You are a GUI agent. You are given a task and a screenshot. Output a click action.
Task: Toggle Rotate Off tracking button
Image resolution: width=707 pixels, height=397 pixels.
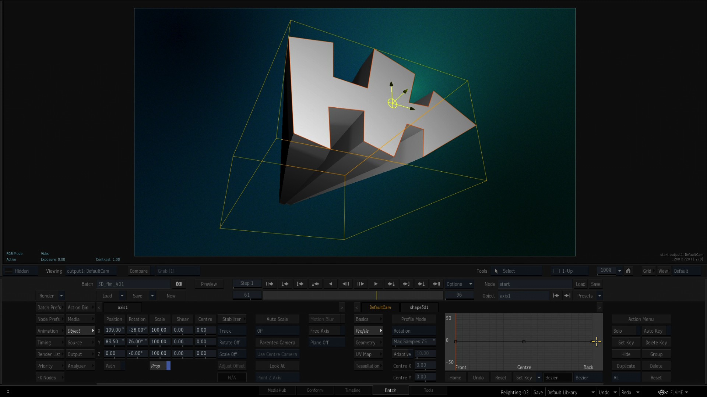click(x=232, y=342)
